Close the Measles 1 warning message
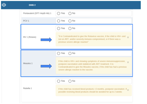 128,62
